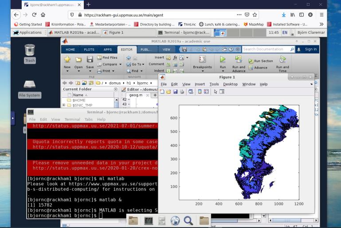The height and width of the screenshot is (228, 341).
Task: Open the Tools menu in Figure 1
Action: click(x=214, y=84)
